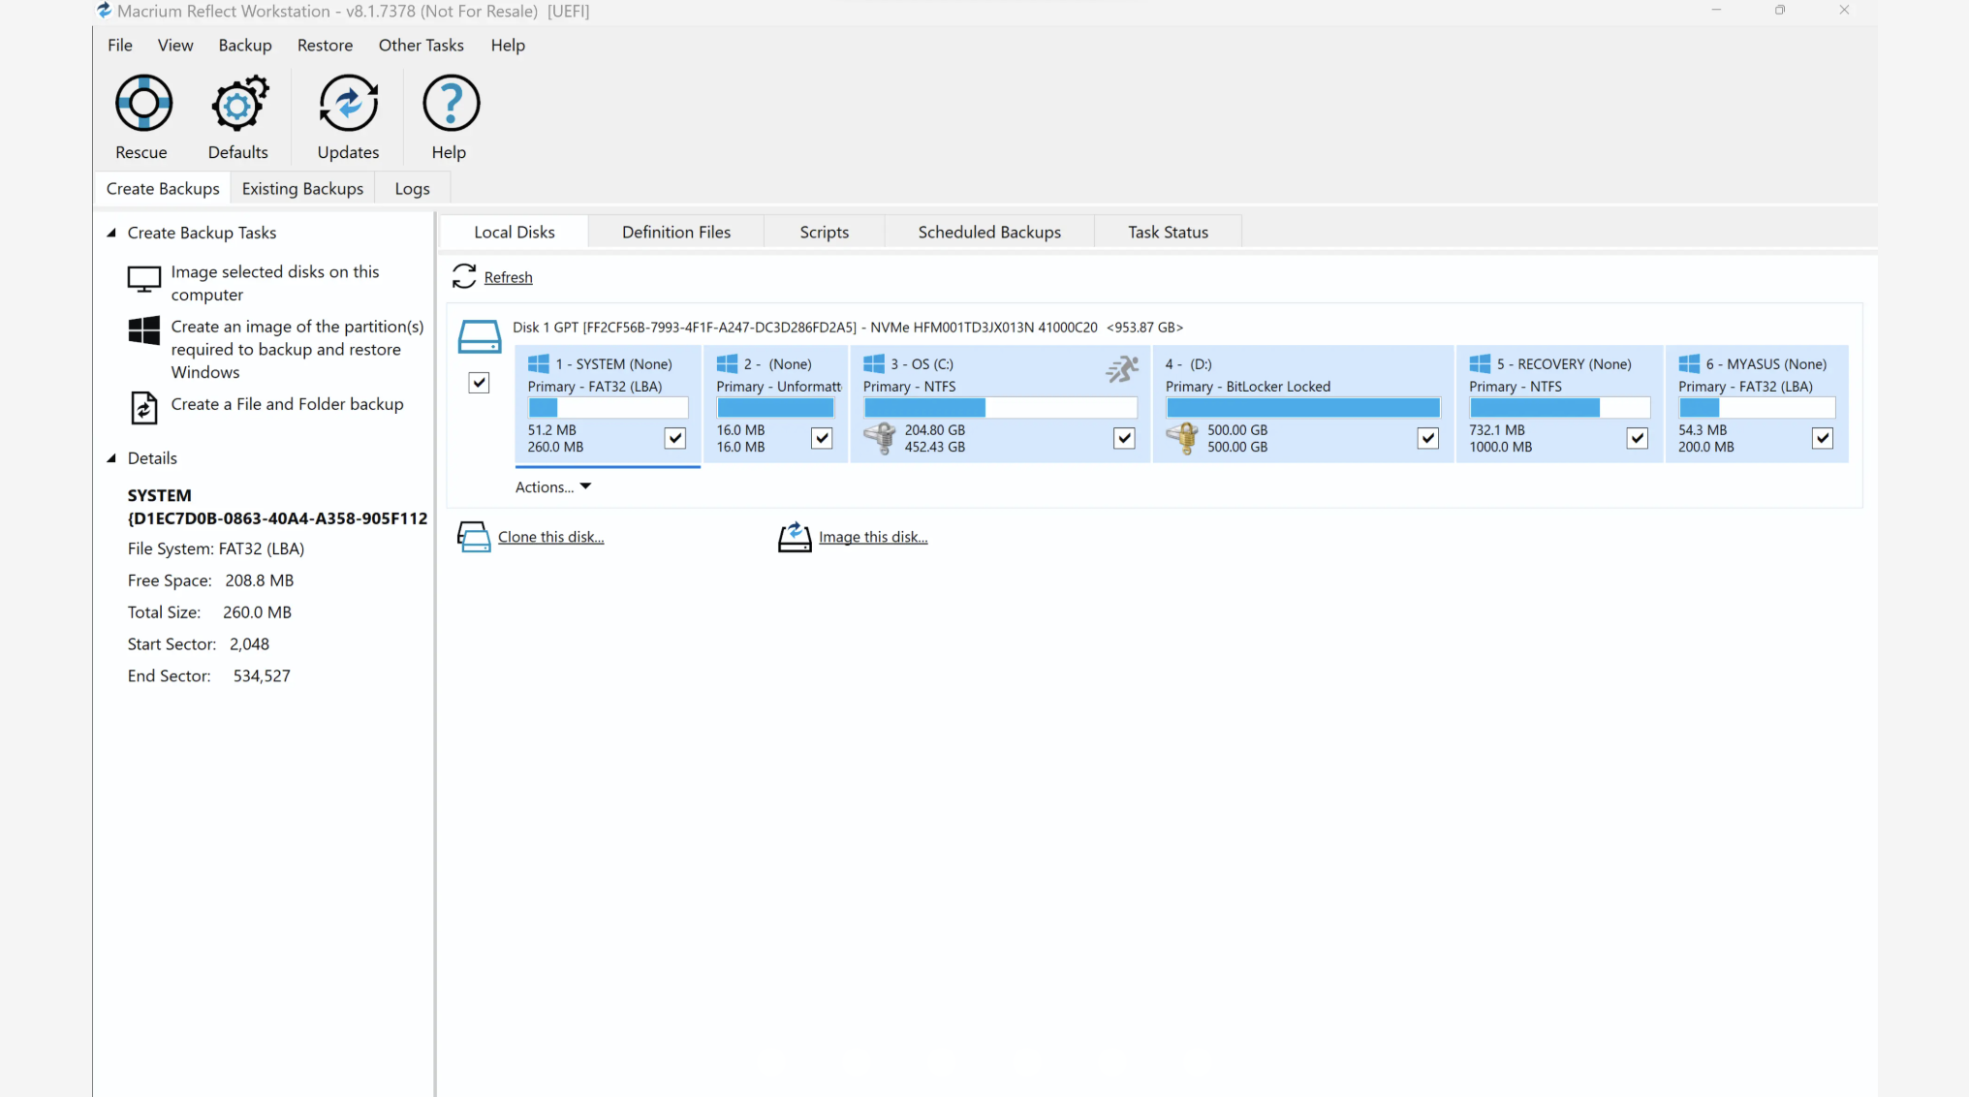1969x1097 pixels.
Task: Open the Actions dropdown
Action: coord(553,487)
